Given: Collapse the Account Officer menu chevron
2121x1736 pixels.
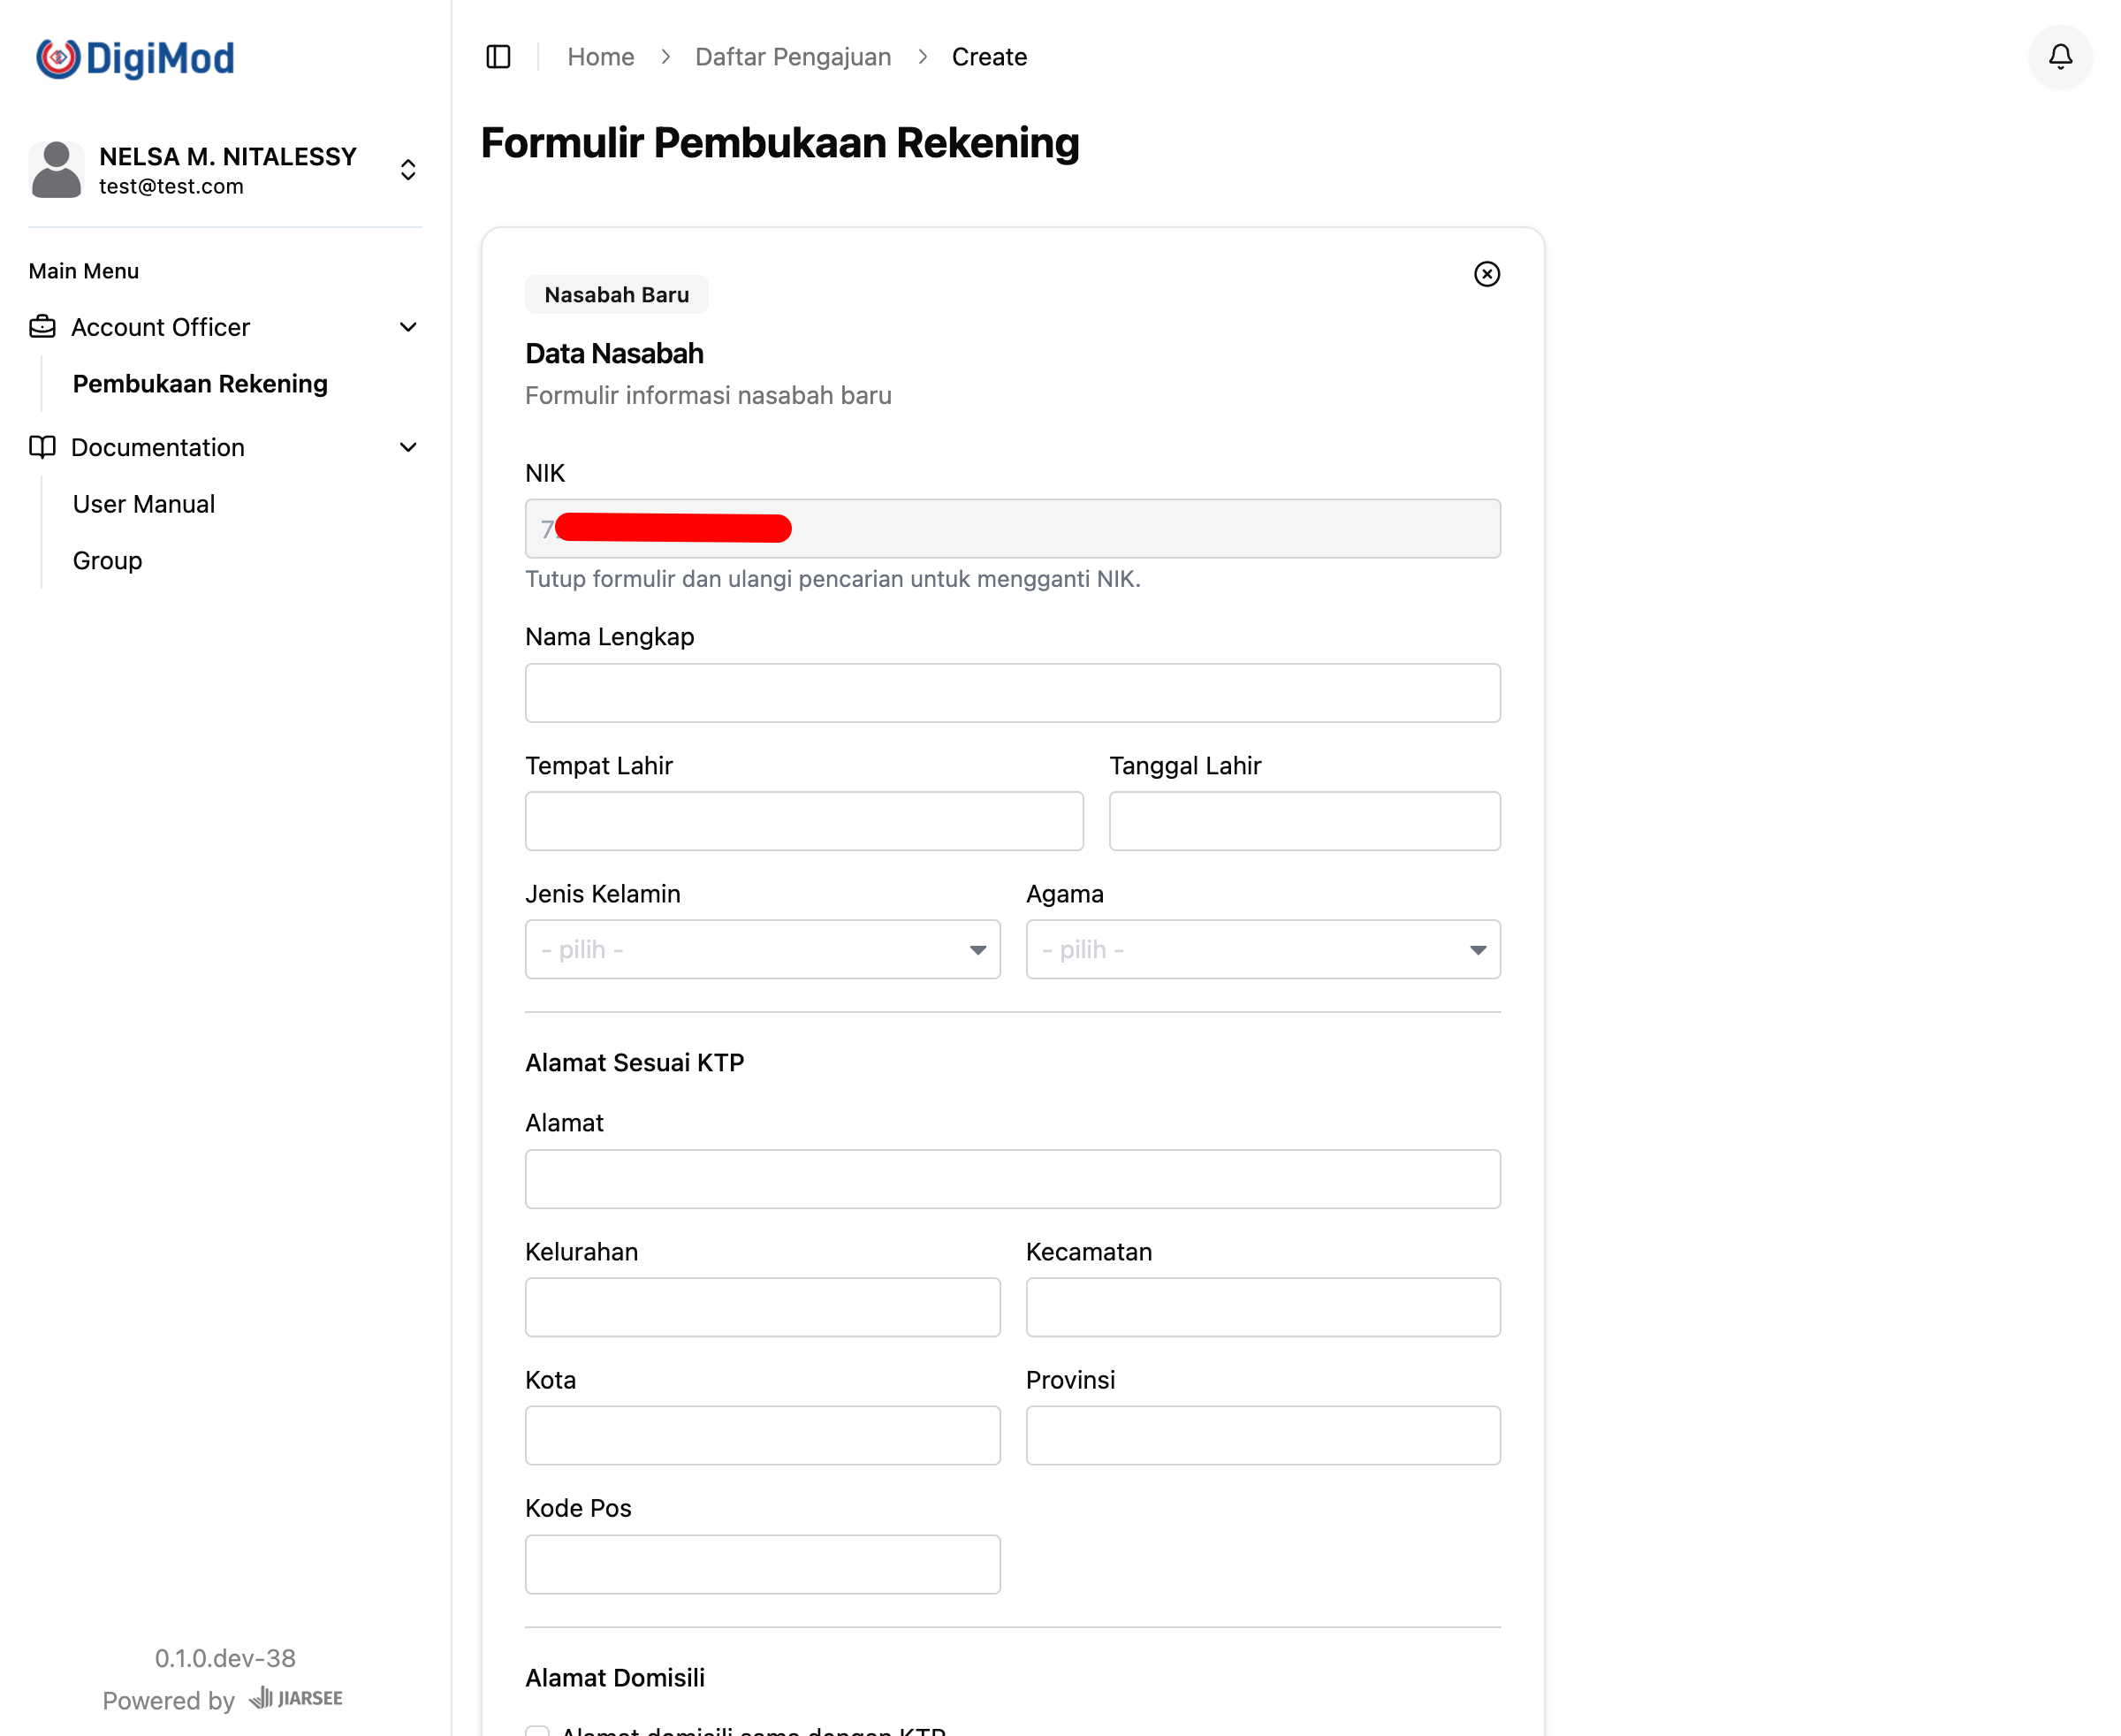Looking at the screenshot, I should (408, 327).
